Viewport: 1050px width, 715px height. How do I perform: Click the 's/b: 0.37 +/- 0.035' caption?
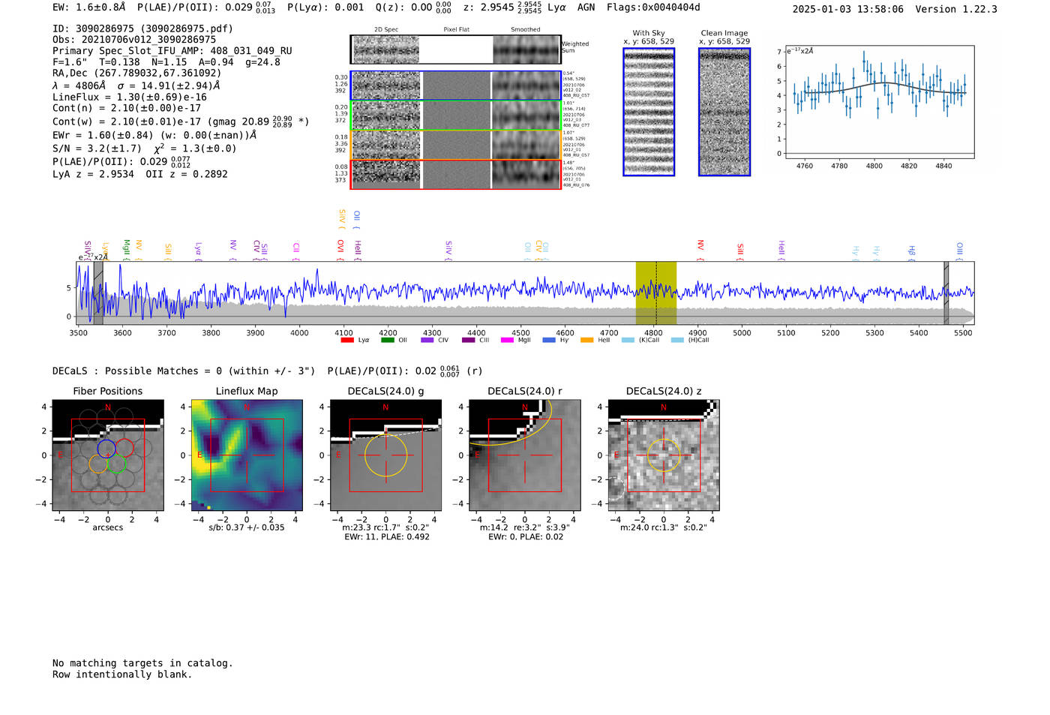point(247,527)
